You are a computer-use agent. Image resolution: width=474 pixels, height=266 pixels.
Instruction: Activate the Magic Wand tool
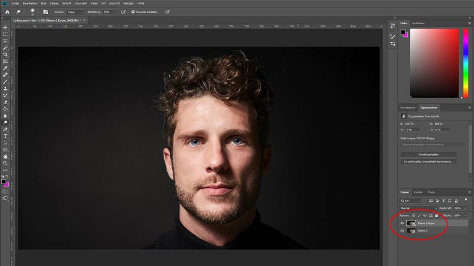(6, 47)
